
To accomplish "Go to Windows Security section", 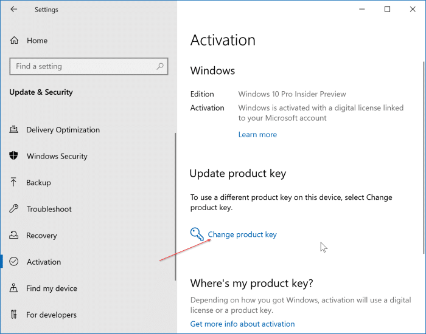I will (57, 156).
